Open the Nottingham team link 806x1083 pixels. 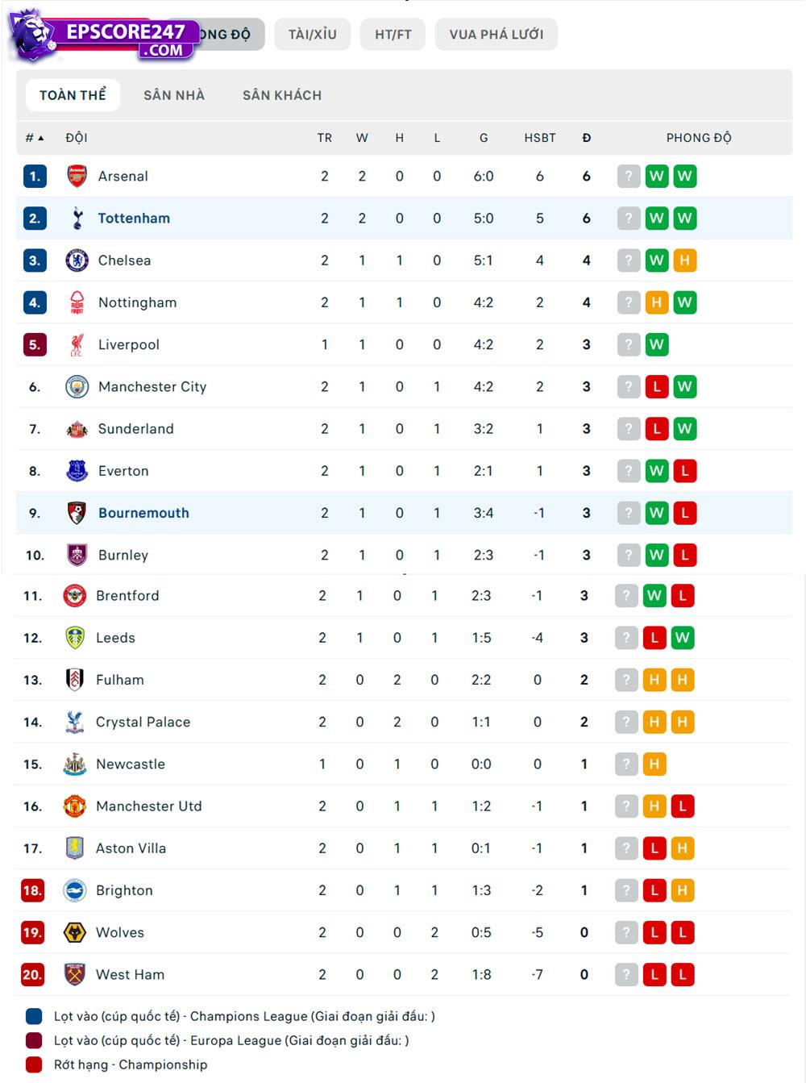pyautogui.click(x=137, y=302)
